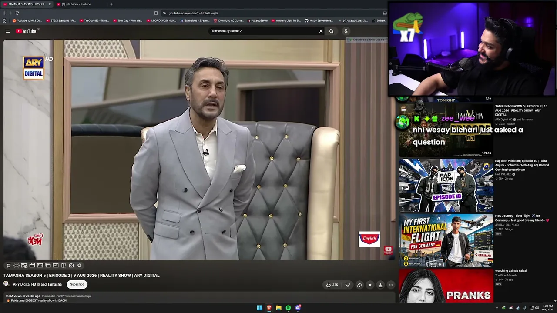Open Spotify from the taskbar
Viewport: 557px width, 313px height.
[x=288, y=308]
